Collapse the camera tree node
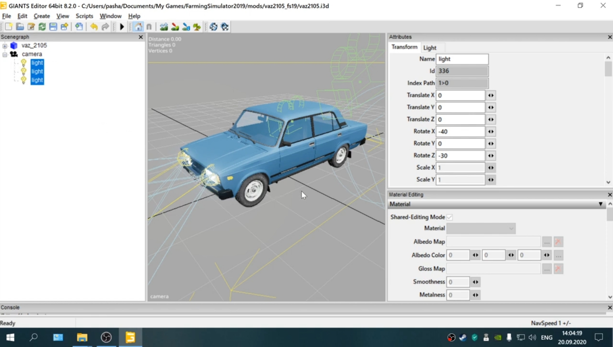 click(x=5, y=55)
